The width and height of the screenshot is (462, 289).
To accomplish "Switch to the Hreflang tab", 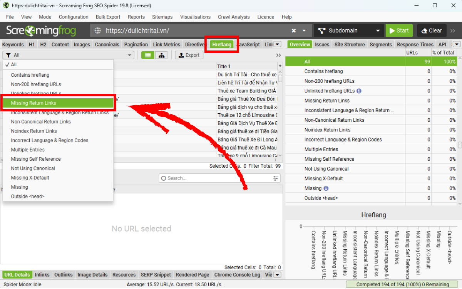I will click(x=221, y=44).
